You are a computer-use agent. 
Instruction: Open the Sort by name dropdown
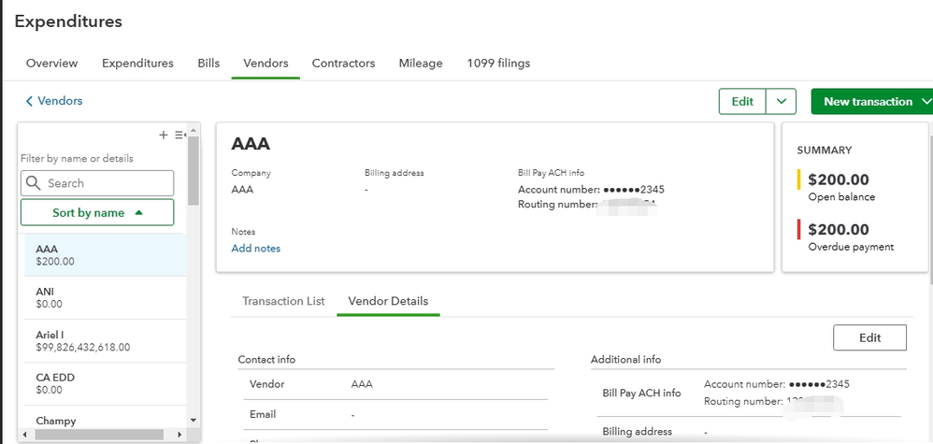(97, 212)
